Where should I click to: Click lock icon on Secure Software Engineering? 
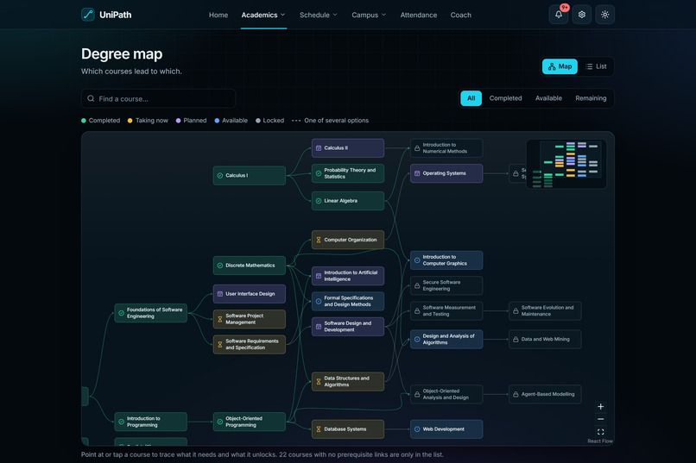click(417, 285)
